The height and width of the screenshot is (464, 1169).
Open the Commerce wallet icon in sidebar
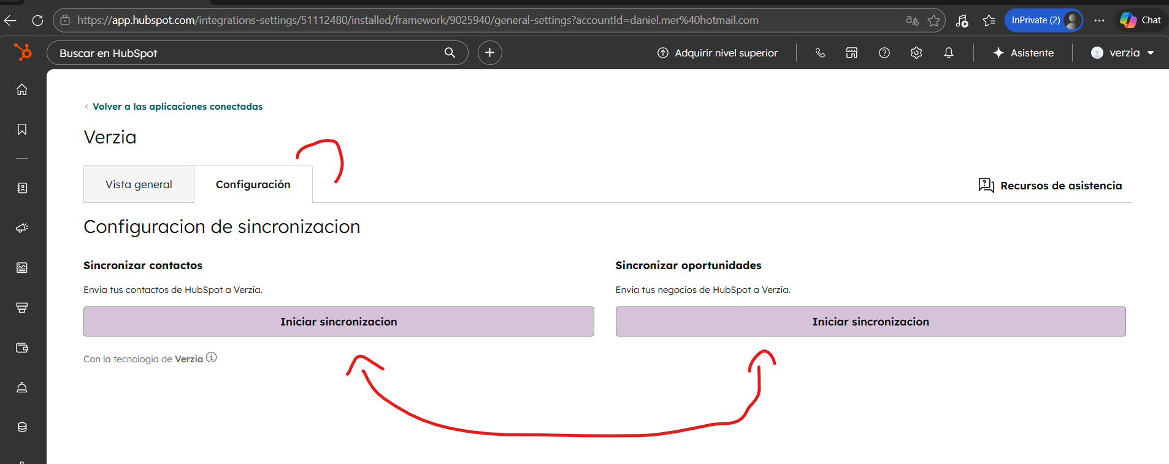22,348
